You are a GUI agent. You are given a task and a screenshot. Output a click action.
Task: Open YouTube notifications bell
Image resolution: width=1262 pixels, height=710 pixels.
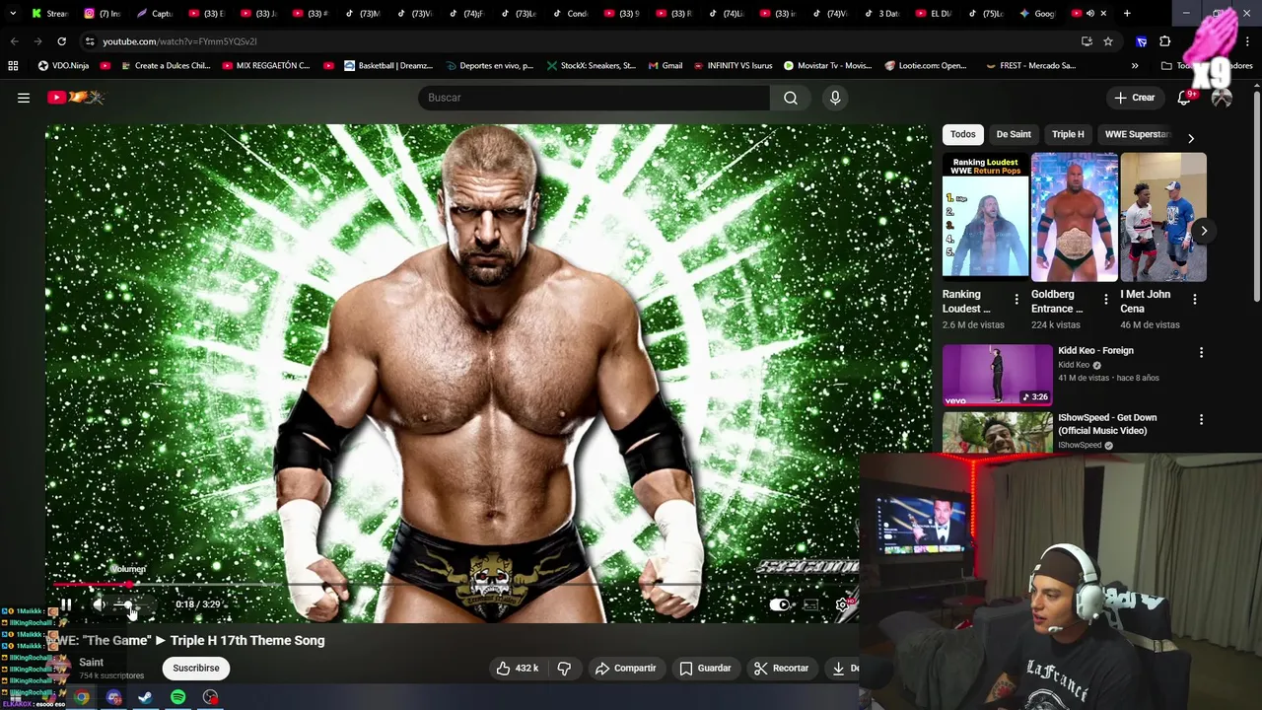pyautogui.click(x=1184, y=98)
